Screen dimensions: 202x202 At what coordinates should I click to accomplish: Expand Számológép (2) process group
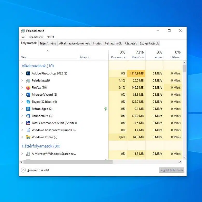22,109
